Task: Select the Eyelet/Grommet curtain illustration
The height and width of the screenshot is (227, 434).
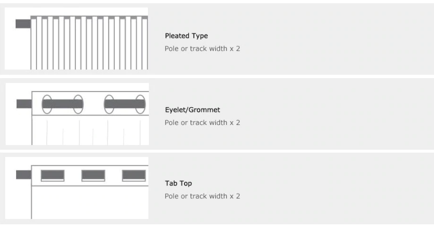Action: (x=77, y=114)
